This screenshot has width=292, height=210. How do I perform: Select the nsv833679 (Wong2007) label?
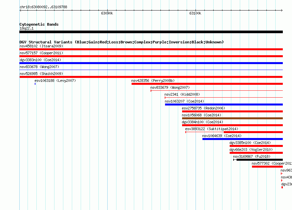click(x=170, y=87)
